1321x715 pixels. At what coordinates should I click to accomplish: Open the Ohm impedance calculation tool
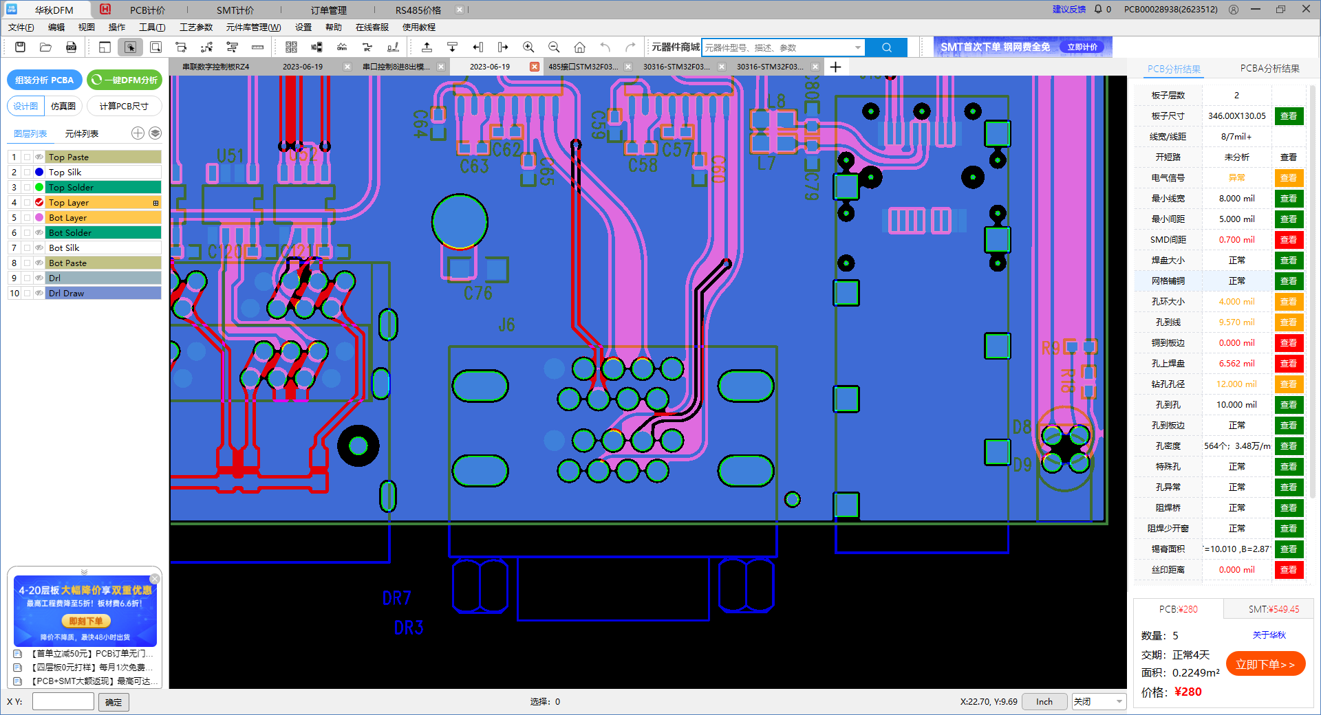click(342, 47)
